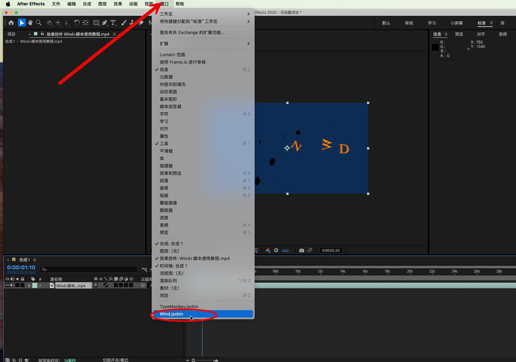Image resolution: width=516 pixels, height=362 pixels.
Task: Open TypeMonkey.jsxbin script panel
Action: [179, 306]
